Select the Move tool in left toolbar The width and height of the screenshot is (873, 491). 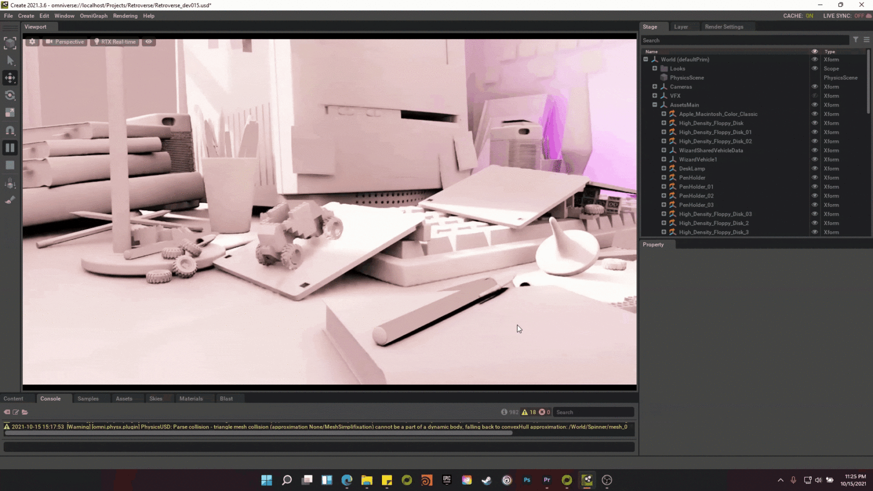pos(10,78)
